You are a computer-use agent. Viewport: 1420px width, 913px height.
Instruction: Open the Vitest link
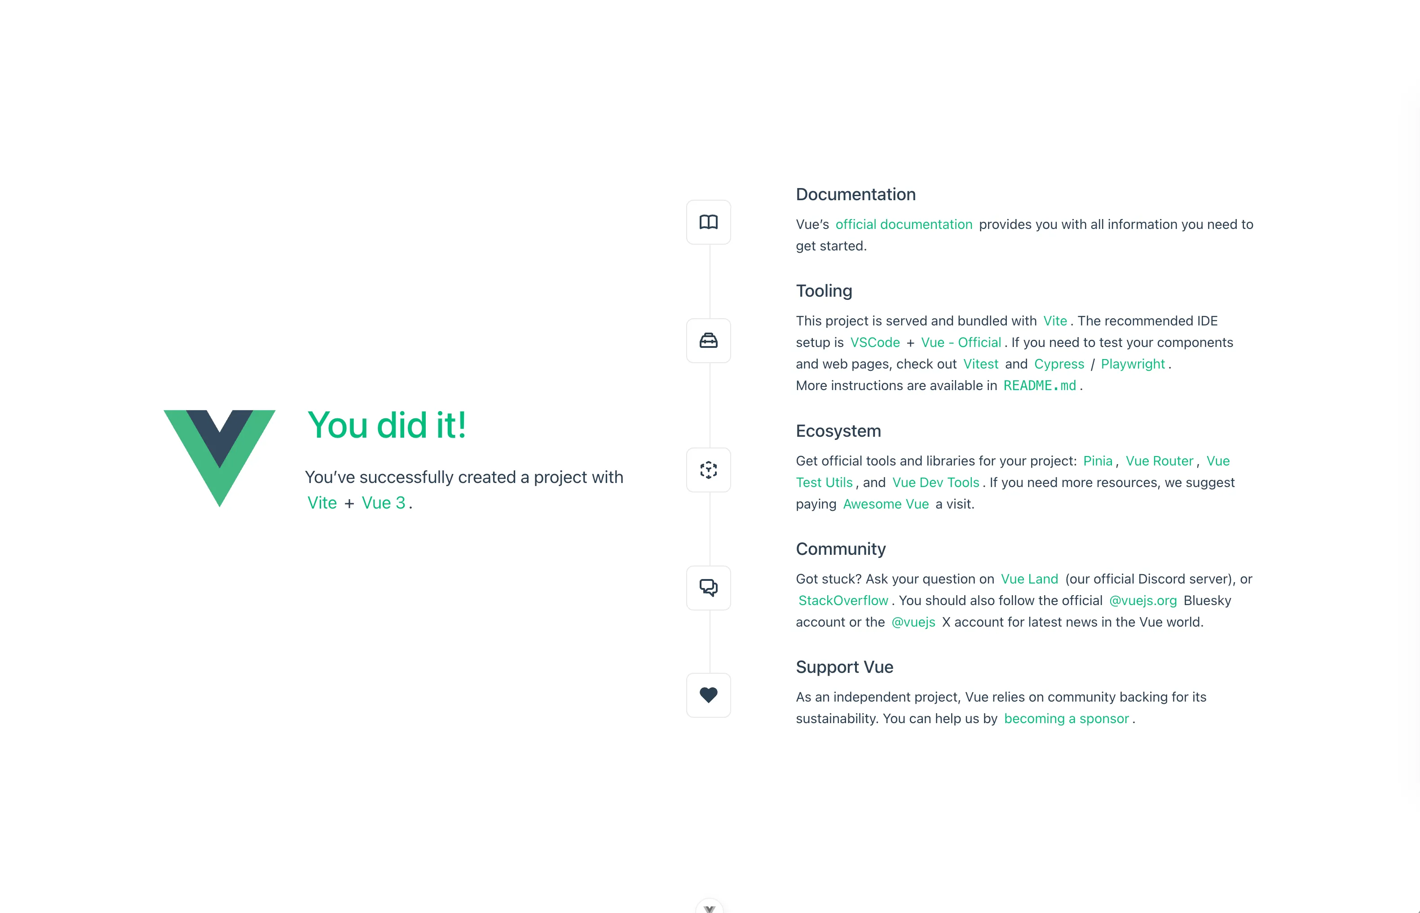(980, 364)
